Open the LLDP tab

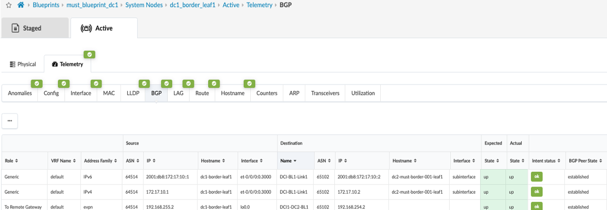[x=133, y=93]
